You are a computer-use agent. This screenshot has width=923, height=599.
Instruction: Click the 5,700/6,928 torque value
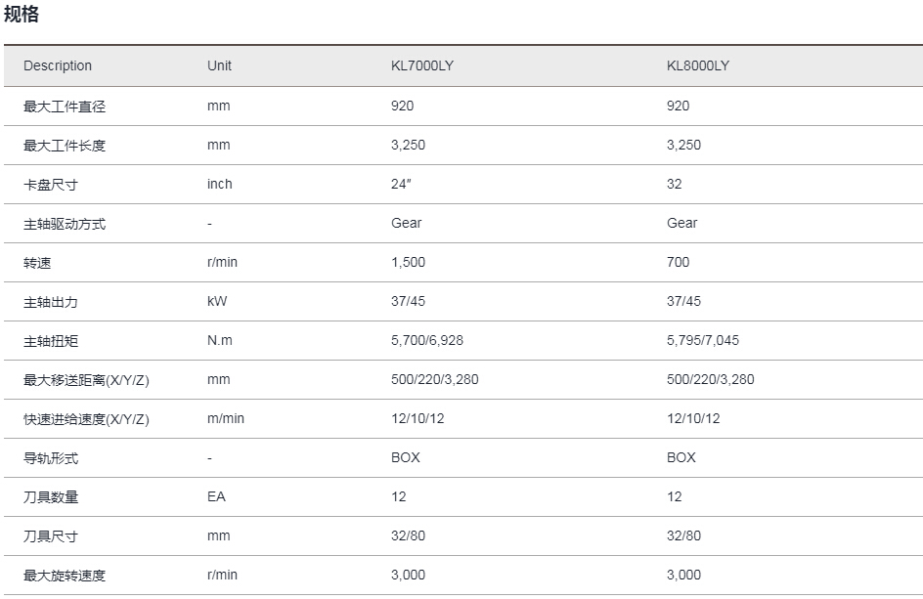click(x=426, y=340)
